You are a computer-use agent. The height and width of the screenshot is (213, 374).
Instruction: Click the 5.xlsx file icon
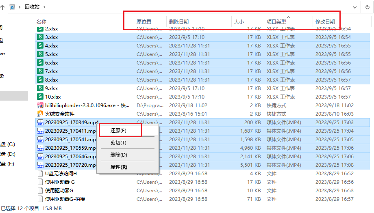pyautogui.click(x=40, y=54)
